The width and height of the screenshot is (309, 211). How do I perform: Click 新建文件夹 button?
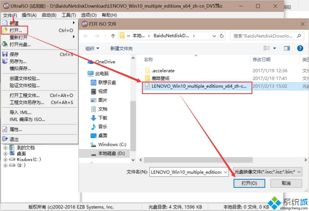tap(121, 48)
